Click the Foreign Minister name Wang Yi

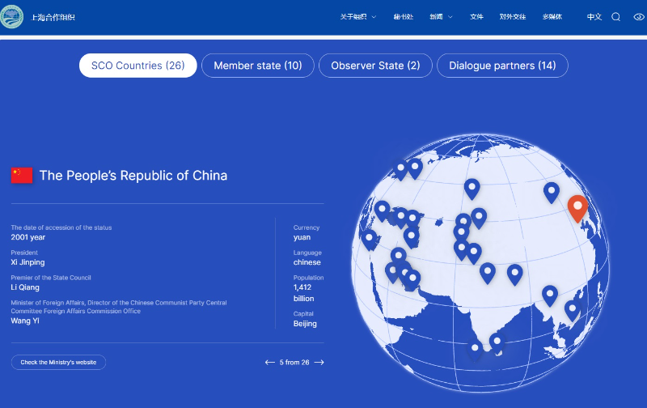point(25,321)
